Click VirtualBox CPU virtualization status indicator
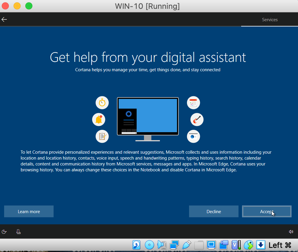The width and height of the screenshot is (298, 252). 236,245
